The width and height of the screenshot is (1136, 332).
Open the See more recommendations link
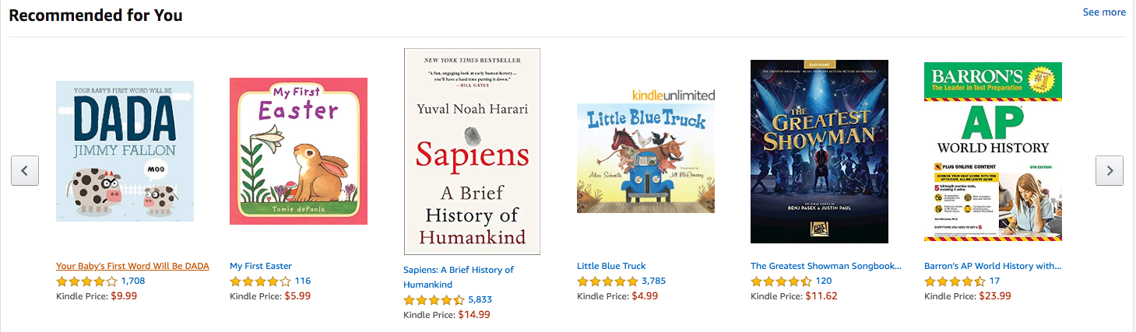click(x=1103, y=12)
